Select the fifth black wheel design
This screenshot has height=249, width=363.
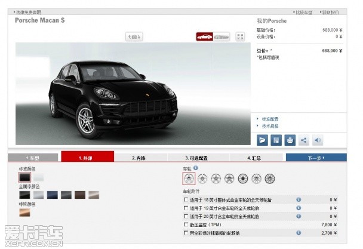[x=243, y=179]
